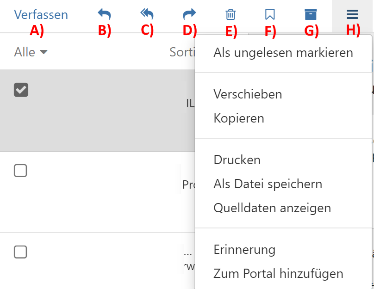Choose Kopieren in the menu
The width and height of the screenshot is (374, 289).
click(x=239, y=118)
